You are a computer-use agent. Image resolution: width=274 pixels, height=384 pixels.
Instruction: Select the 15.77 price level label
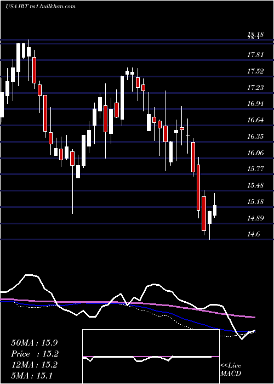pos(255,169)
